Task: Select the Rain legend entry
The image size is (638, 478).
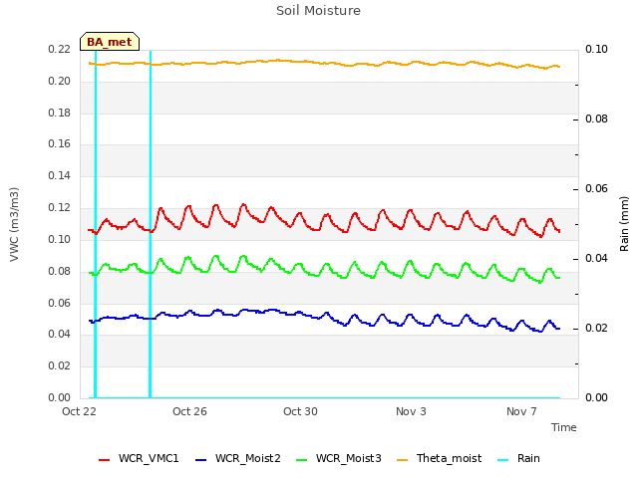Action: coord(518,458)
